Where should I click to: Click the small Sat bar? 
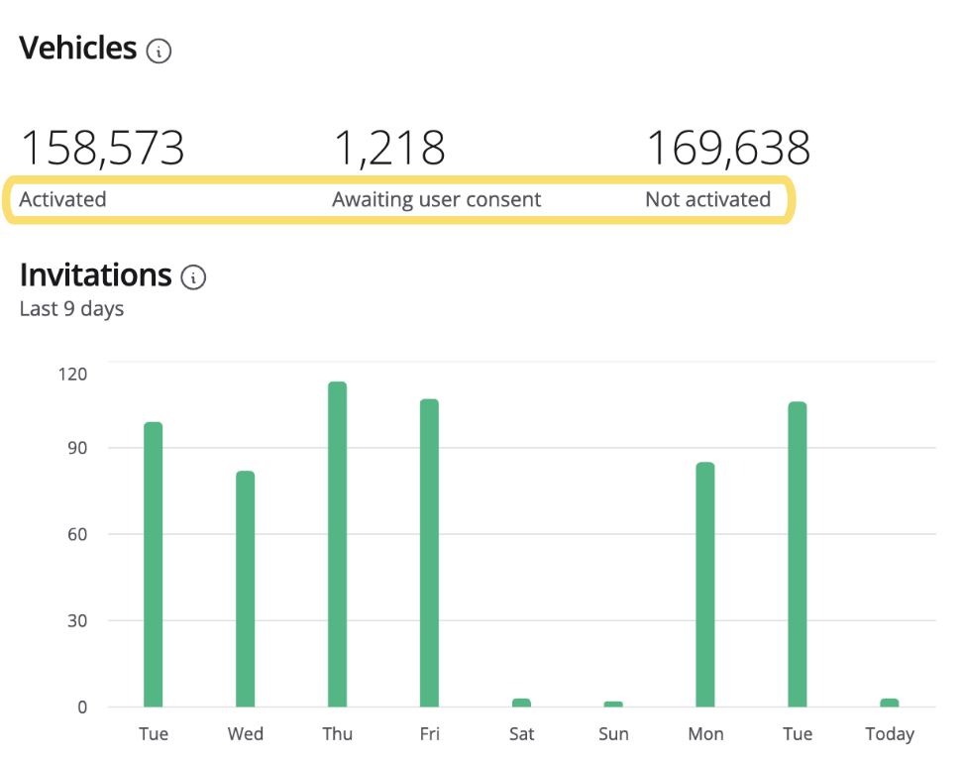click(521, 703)
